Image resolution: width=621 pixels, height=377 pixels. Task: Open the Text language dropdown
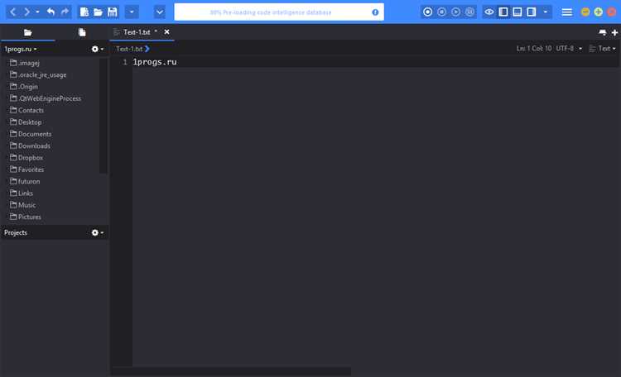click(603, 48)
